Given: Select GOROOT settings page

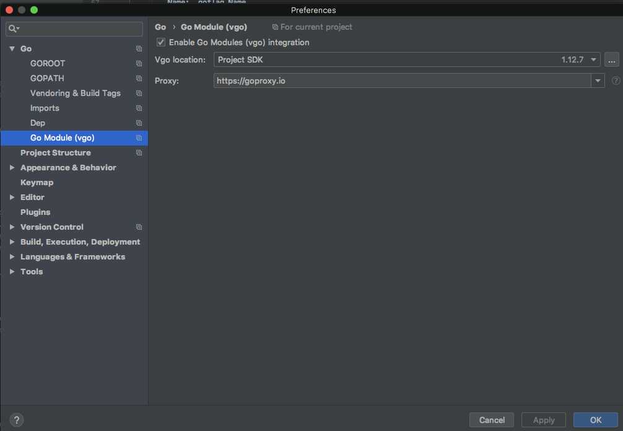Looking at the screenshot, I should (48, 64).
